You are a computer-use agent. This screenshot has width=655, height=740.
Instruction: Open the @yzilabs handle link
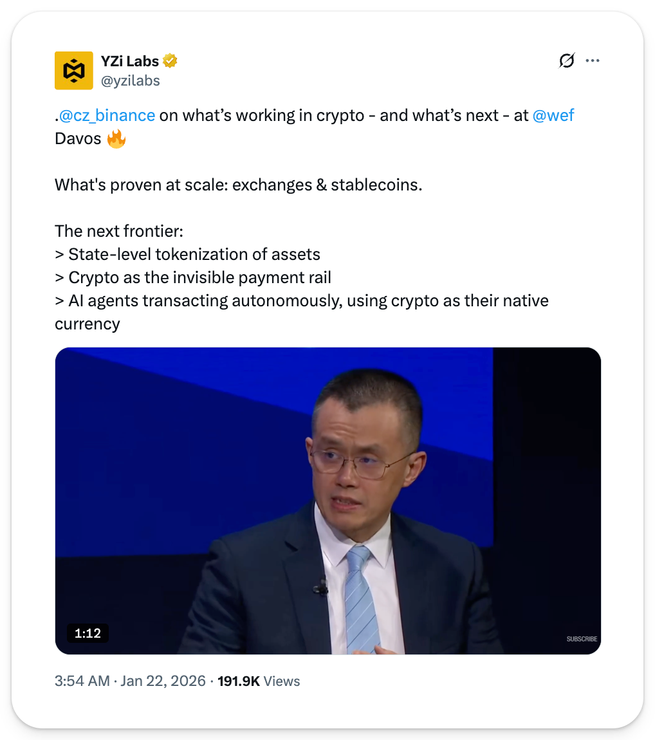(x=131, y=80)
